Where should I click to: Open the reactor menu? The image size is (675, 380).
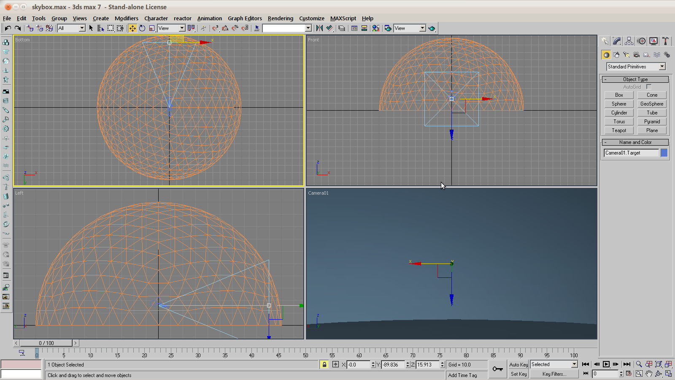click(x=183, y=18)
